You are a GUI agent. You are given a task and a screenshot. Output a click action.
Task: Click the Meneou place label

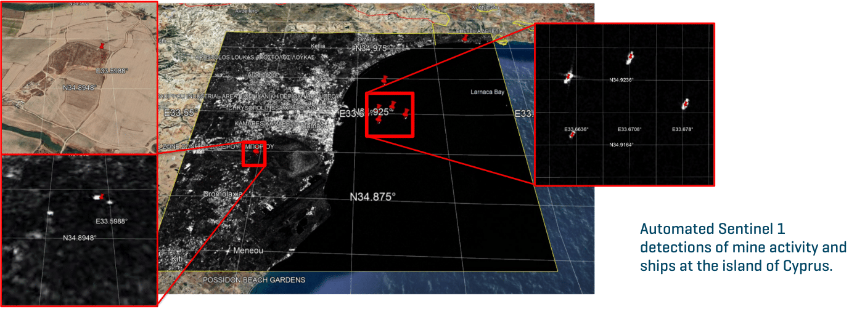248,251
